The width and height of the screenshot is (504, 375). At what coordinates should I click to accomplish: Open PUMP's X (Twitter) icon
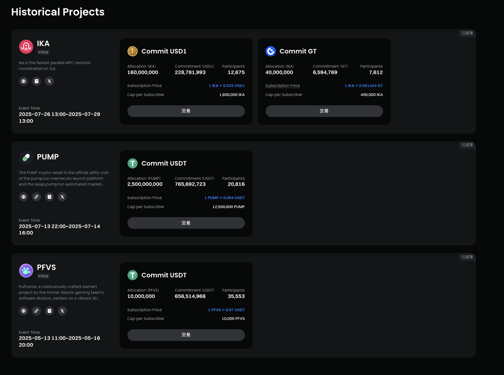click(62, 197)
